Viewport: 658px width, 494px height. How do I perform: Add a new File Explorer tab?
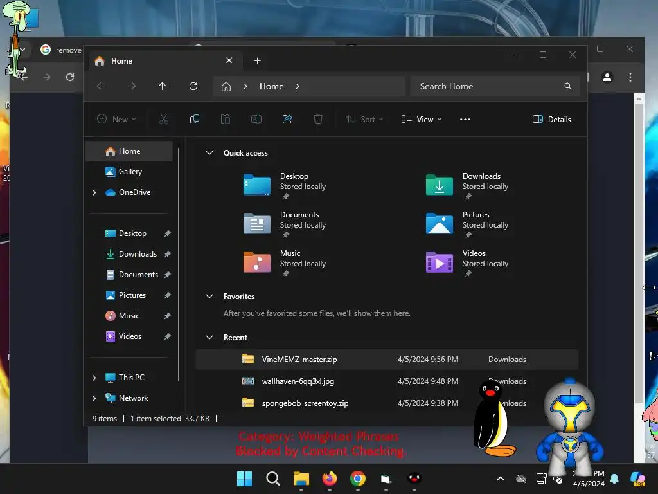coord(257,61)
